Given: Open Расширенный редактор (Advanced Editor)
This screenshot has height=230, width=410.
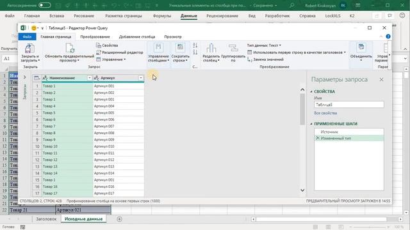Looking at the screenshot, I should 120,52.
